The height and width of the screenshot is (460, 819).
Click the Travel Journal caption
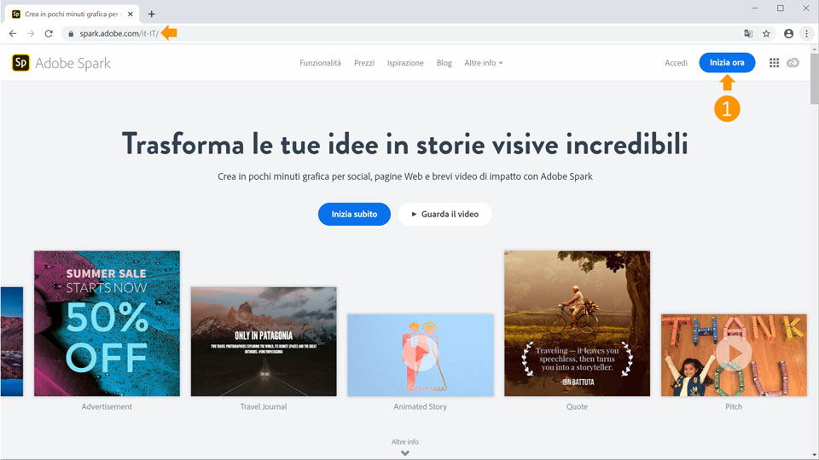pos(264,407)
